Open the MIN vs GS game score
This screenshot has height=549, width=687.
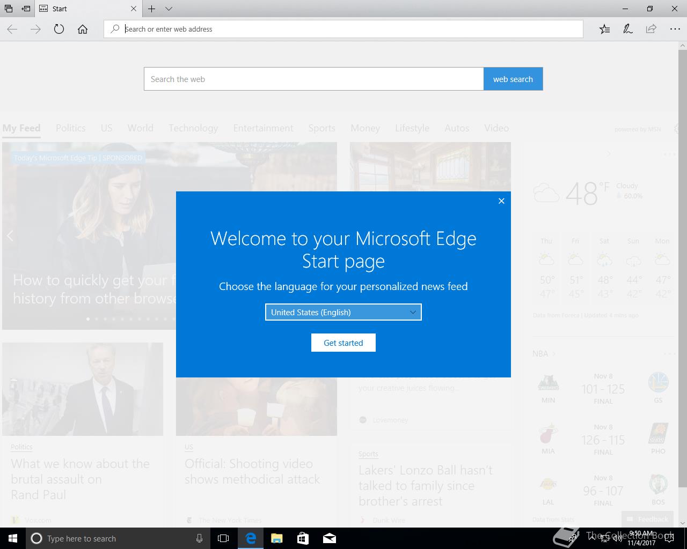(x=603, y=389)
